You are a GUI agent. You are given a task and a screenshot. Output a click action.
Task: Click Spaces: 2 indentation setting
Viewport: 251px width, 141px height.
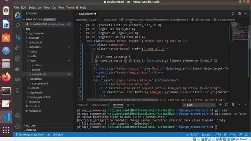(x=207, y=135)
